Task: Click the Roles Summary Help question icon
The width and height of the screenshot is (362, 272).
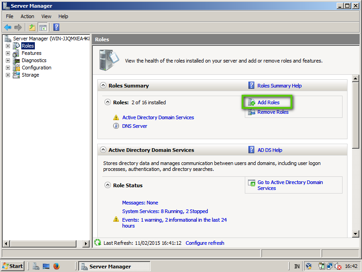Action: [252, 85]
